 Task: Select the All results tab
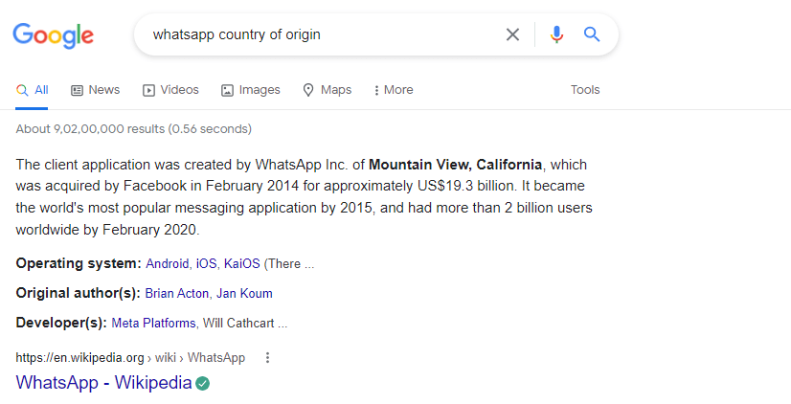[33, 90]
